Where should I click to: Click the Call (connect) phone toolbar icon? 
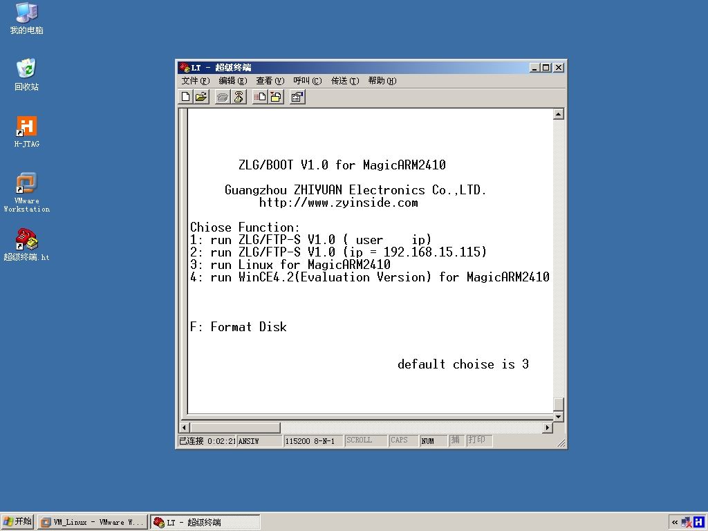click(x=222, y=97)
